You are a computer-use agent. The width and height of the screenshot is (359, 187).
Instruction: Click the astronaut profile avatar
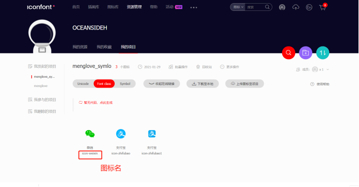[42, 36]
